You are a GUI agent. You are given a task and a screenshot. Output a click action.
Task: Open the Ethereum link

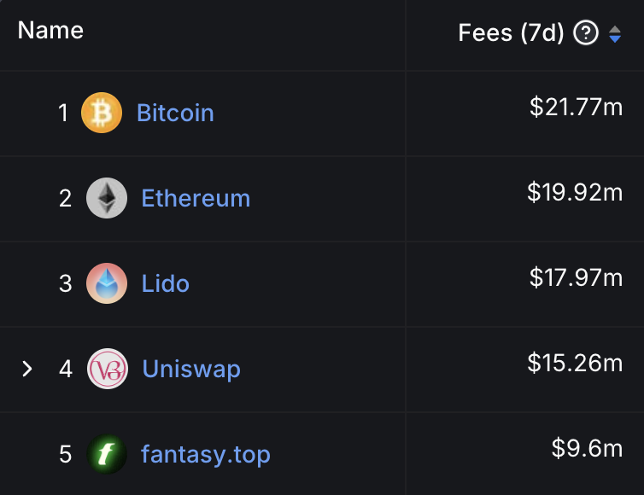[196, 198]
